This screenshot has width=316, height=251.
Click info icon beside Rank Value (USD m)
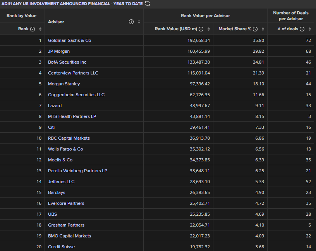(201, 29)
